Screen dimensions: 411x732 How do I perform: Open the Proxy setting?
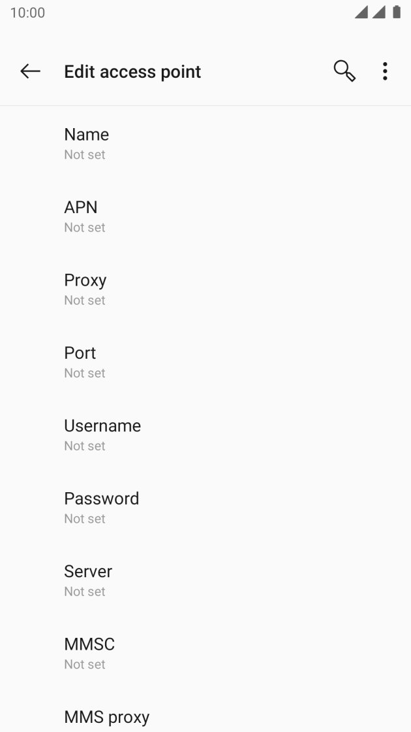(x=85, y=280)
